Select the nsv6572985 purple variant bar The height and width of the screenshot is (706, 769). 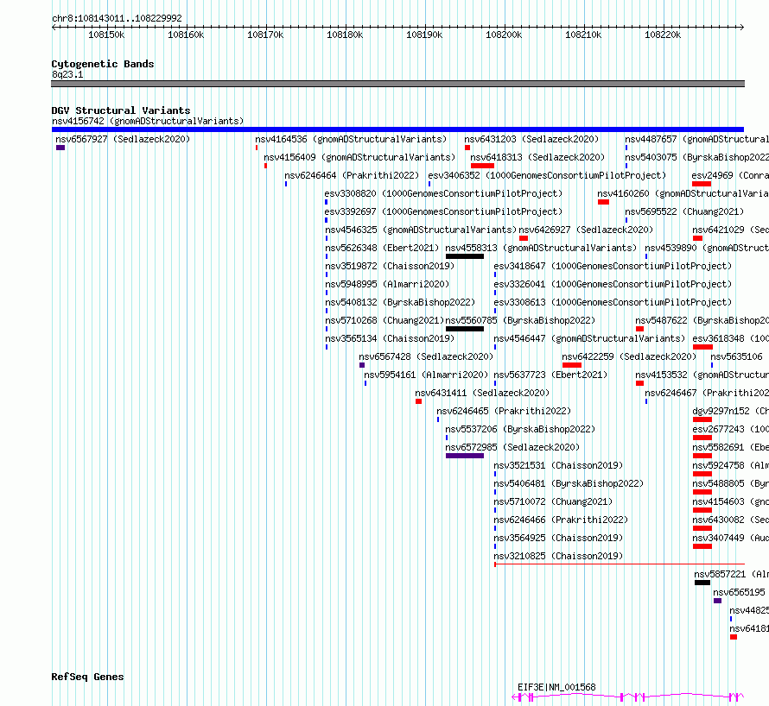pyautogui.click(x=465, y=456)
